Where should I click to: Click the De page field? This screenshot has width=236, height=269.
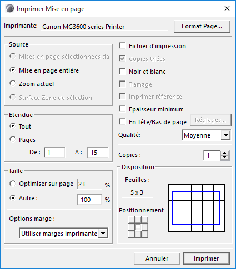tap(54, 153)
